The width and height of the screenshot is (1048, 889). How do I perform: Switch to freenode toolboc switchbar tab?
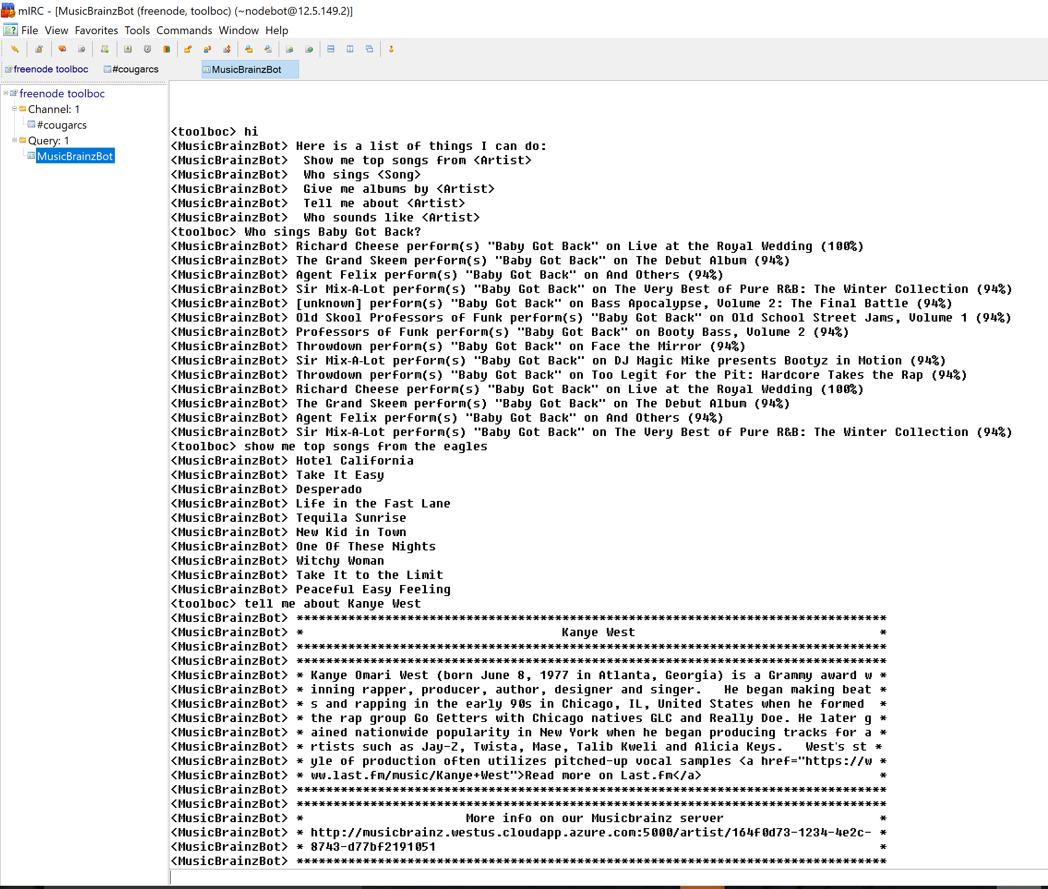(47, 69)
